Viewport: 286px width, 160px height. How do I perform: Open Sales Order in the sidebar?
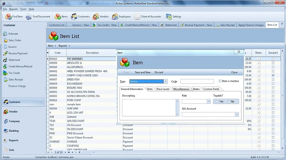(x=12, y=40)
